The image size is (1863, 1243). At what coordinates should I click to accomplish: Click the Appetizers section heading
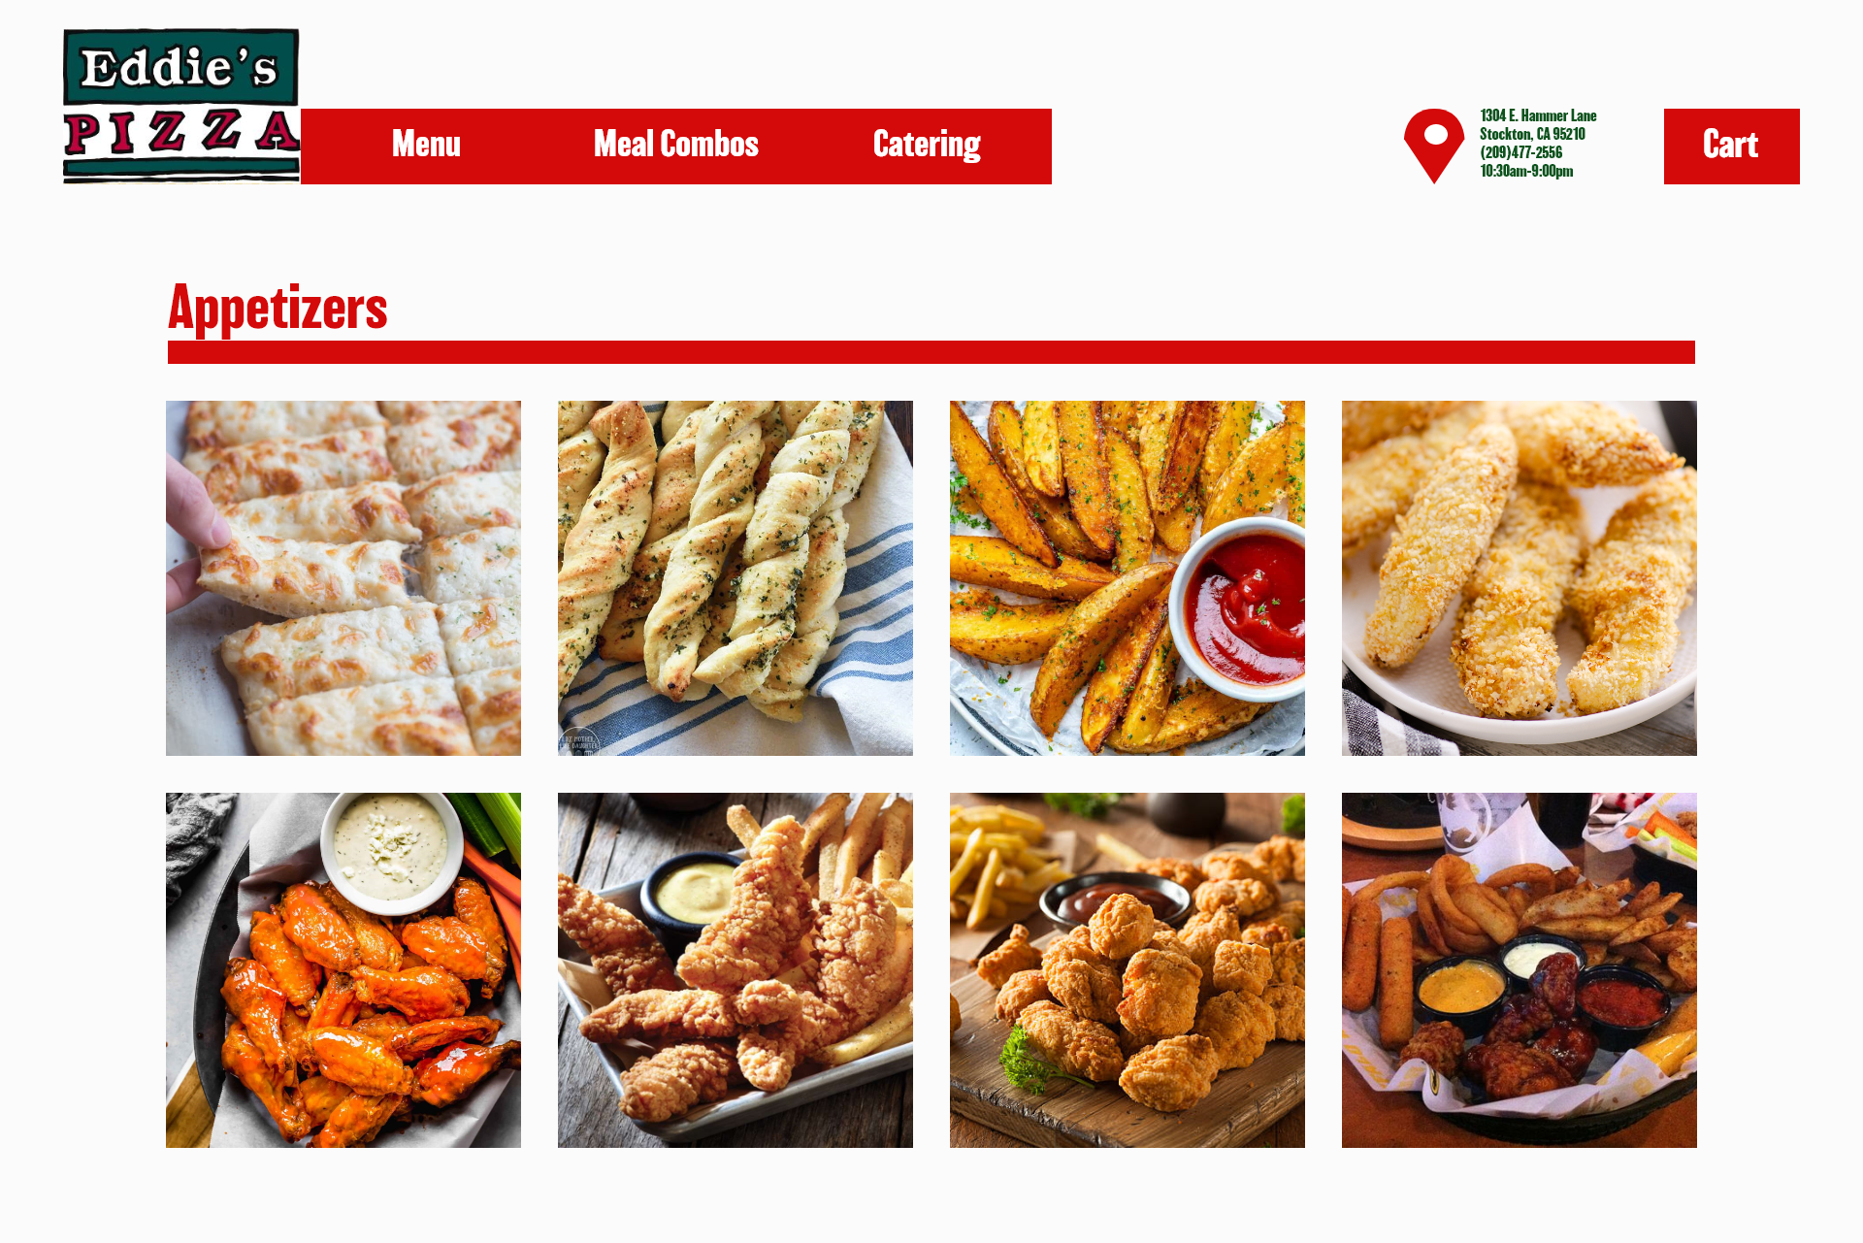coord(278,309)
